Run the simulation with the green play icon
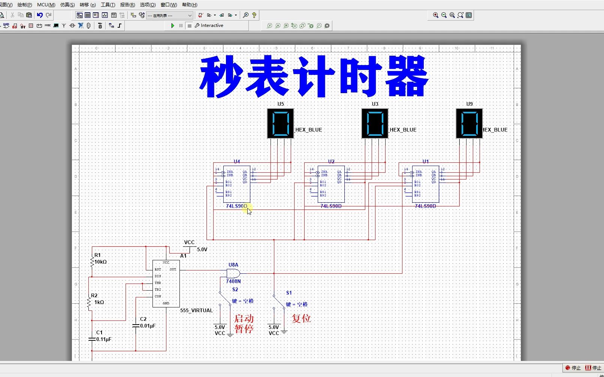Image resolution: width=604 pixels, height=377 pixels. 173,25
